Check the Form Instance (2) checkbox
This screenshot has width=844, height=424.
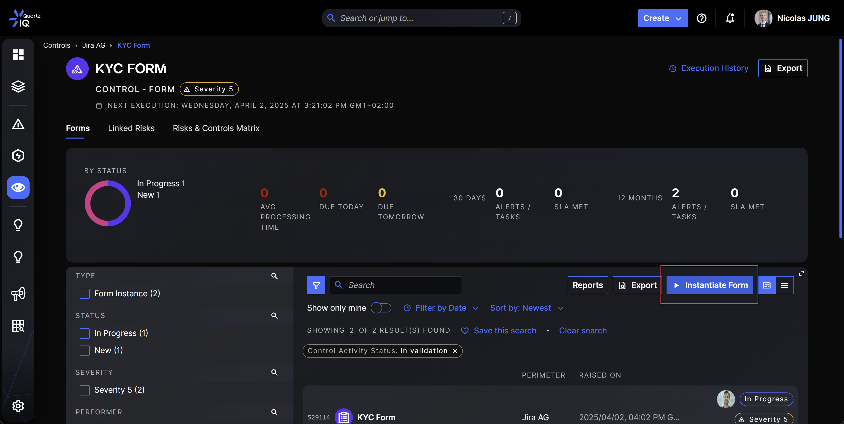point(84,294)
